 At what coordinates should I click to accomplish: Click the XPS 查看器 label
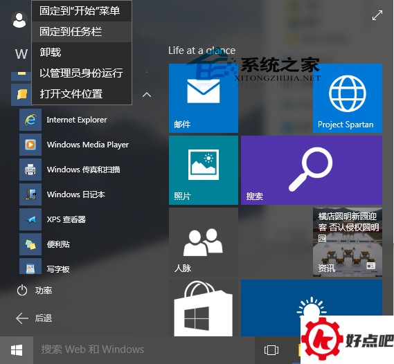(x=66, y=219)
